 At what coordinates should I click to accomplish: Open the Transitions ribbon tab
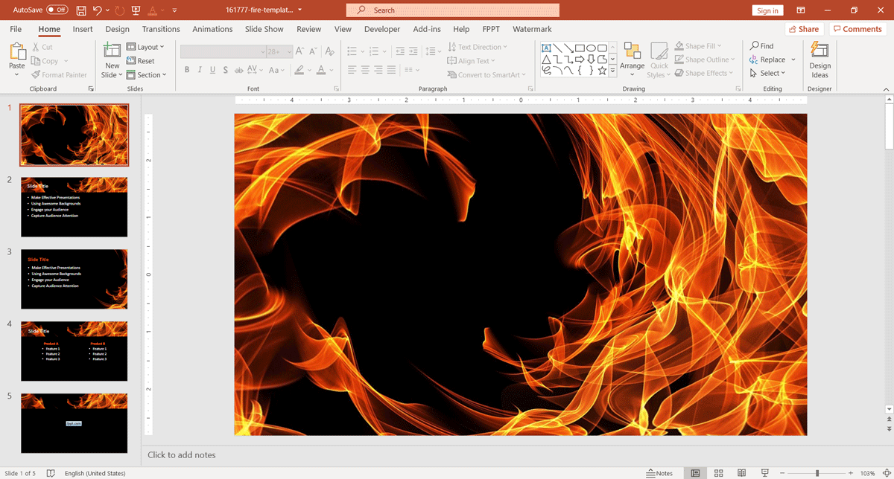tap(161, 29)
